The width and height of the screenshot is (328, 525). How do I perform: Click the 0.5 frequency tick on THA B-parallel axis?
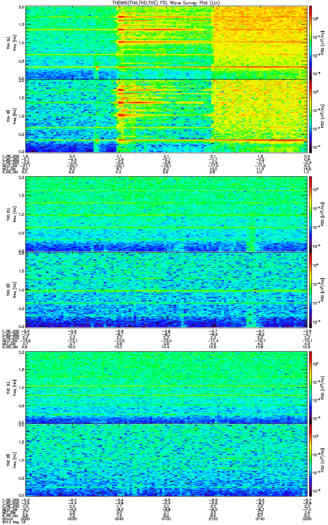tap(21, 134)
